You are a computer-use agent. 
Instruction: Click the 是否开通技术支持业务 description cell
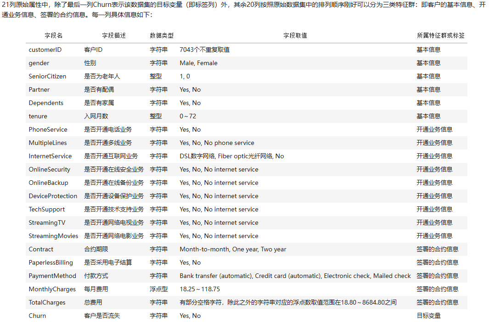(114, 210)
